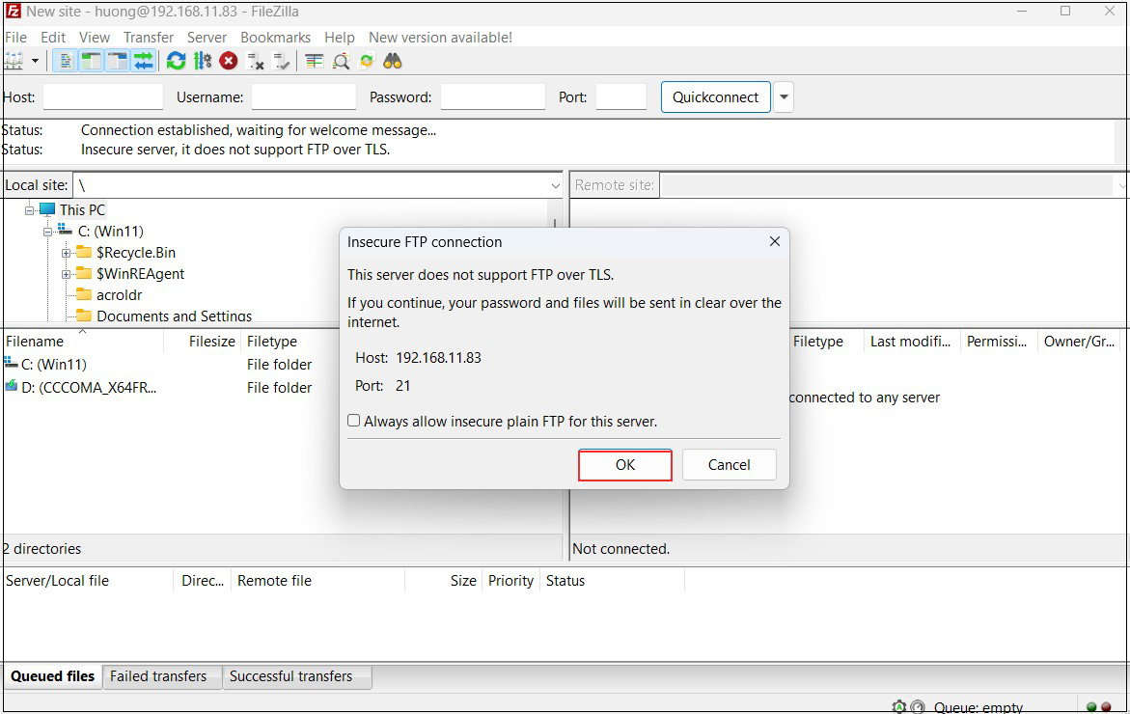This screenshot has width=1130, height=714.
Task: Select the acroldr folder in tree
Action: coord(119,294)
